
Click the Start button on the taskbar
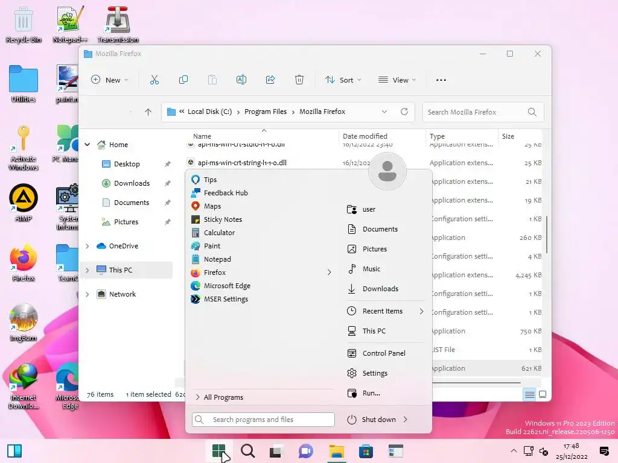point(218,451)
